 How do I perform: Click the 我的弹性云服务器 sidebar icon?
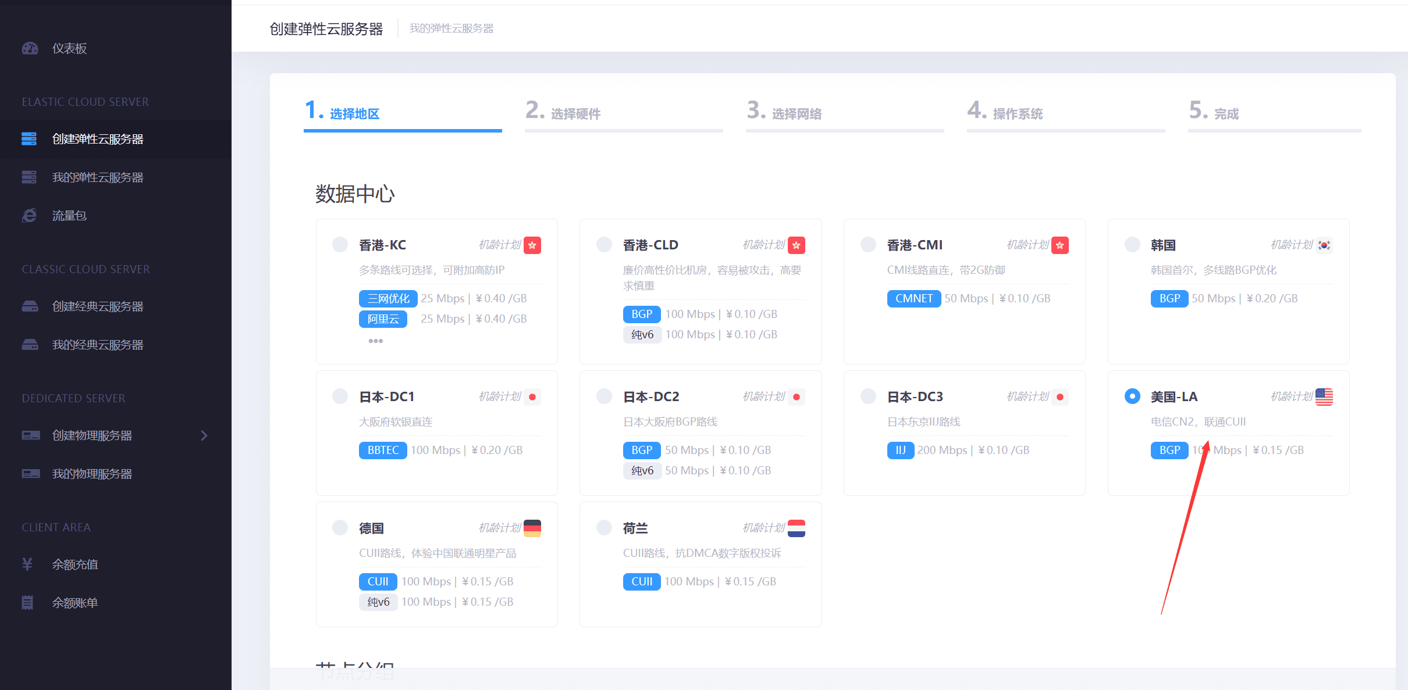pos(29,177)
